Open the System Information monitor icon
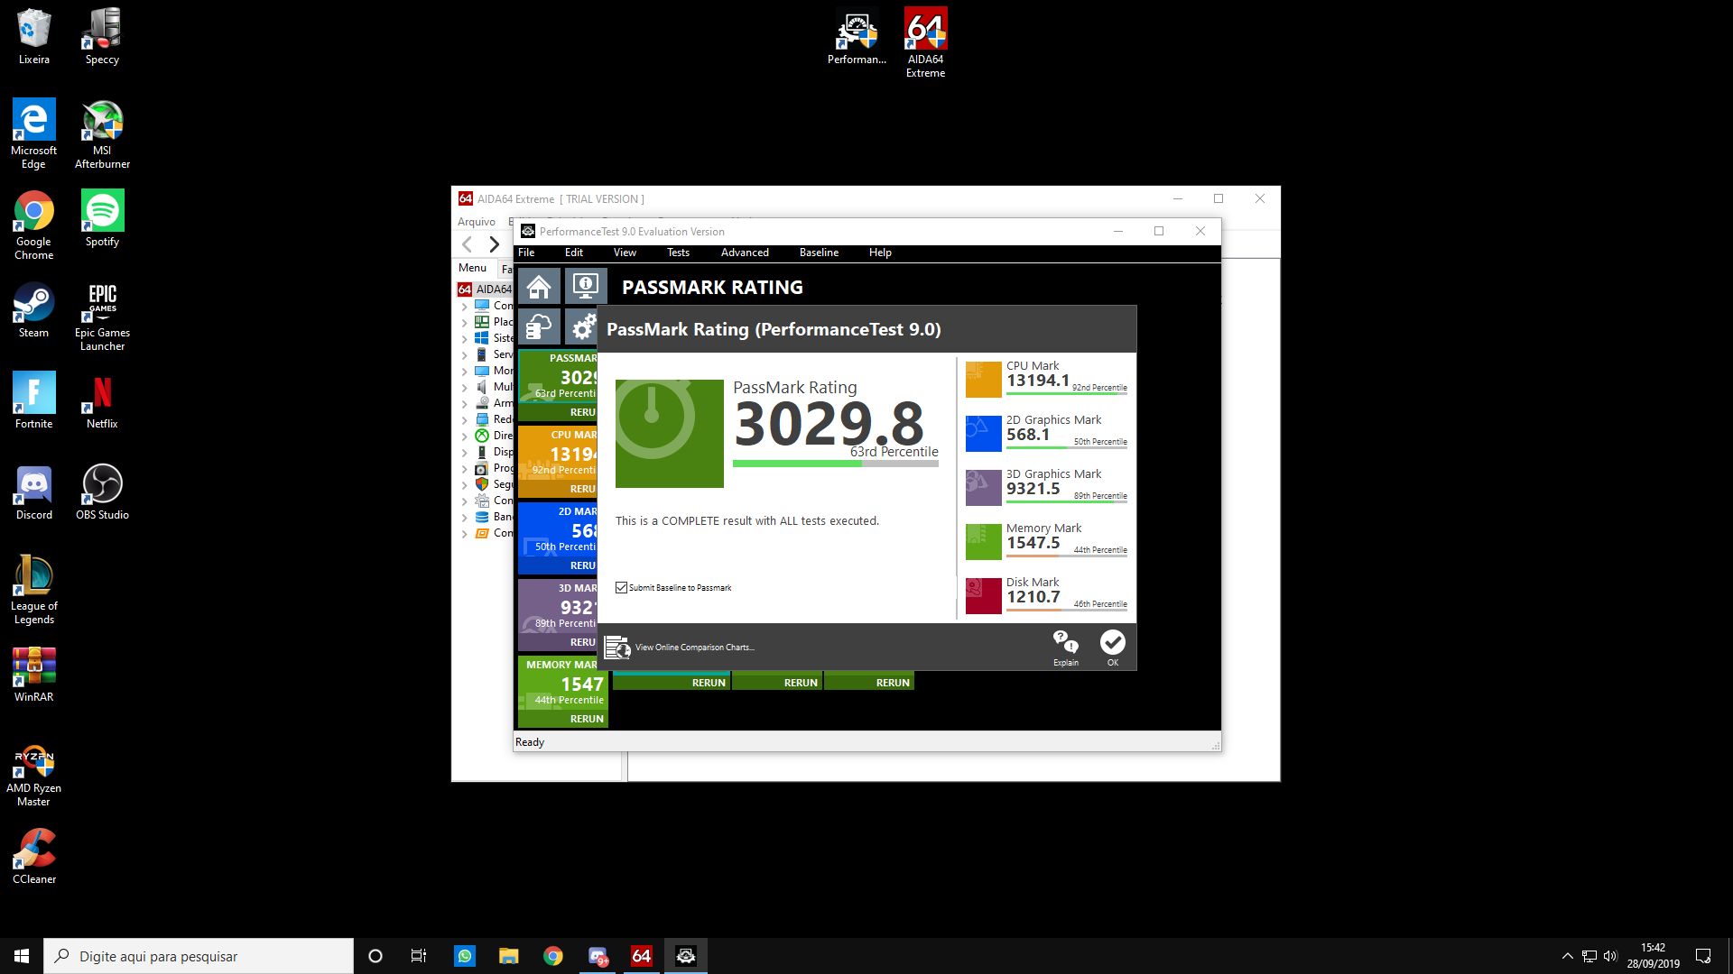 (x=586, y=287)
